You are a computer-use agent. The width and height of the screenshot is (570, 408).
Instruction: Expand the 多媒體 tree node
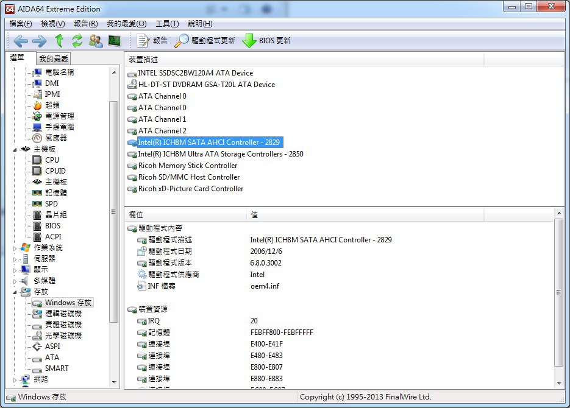[x=15, y=281]
